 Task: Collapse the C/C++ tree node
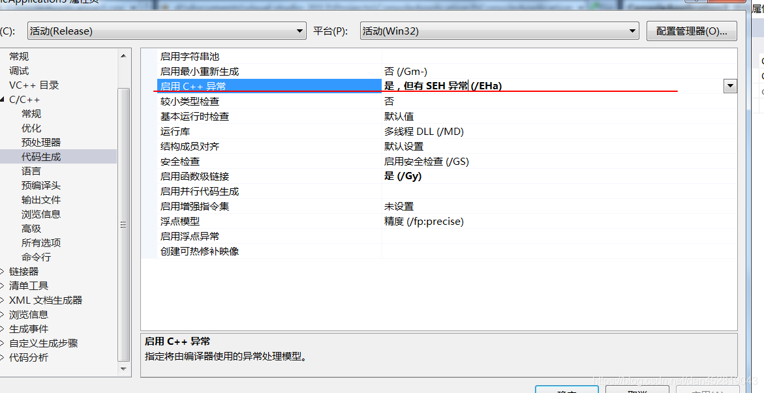(3, 99)
